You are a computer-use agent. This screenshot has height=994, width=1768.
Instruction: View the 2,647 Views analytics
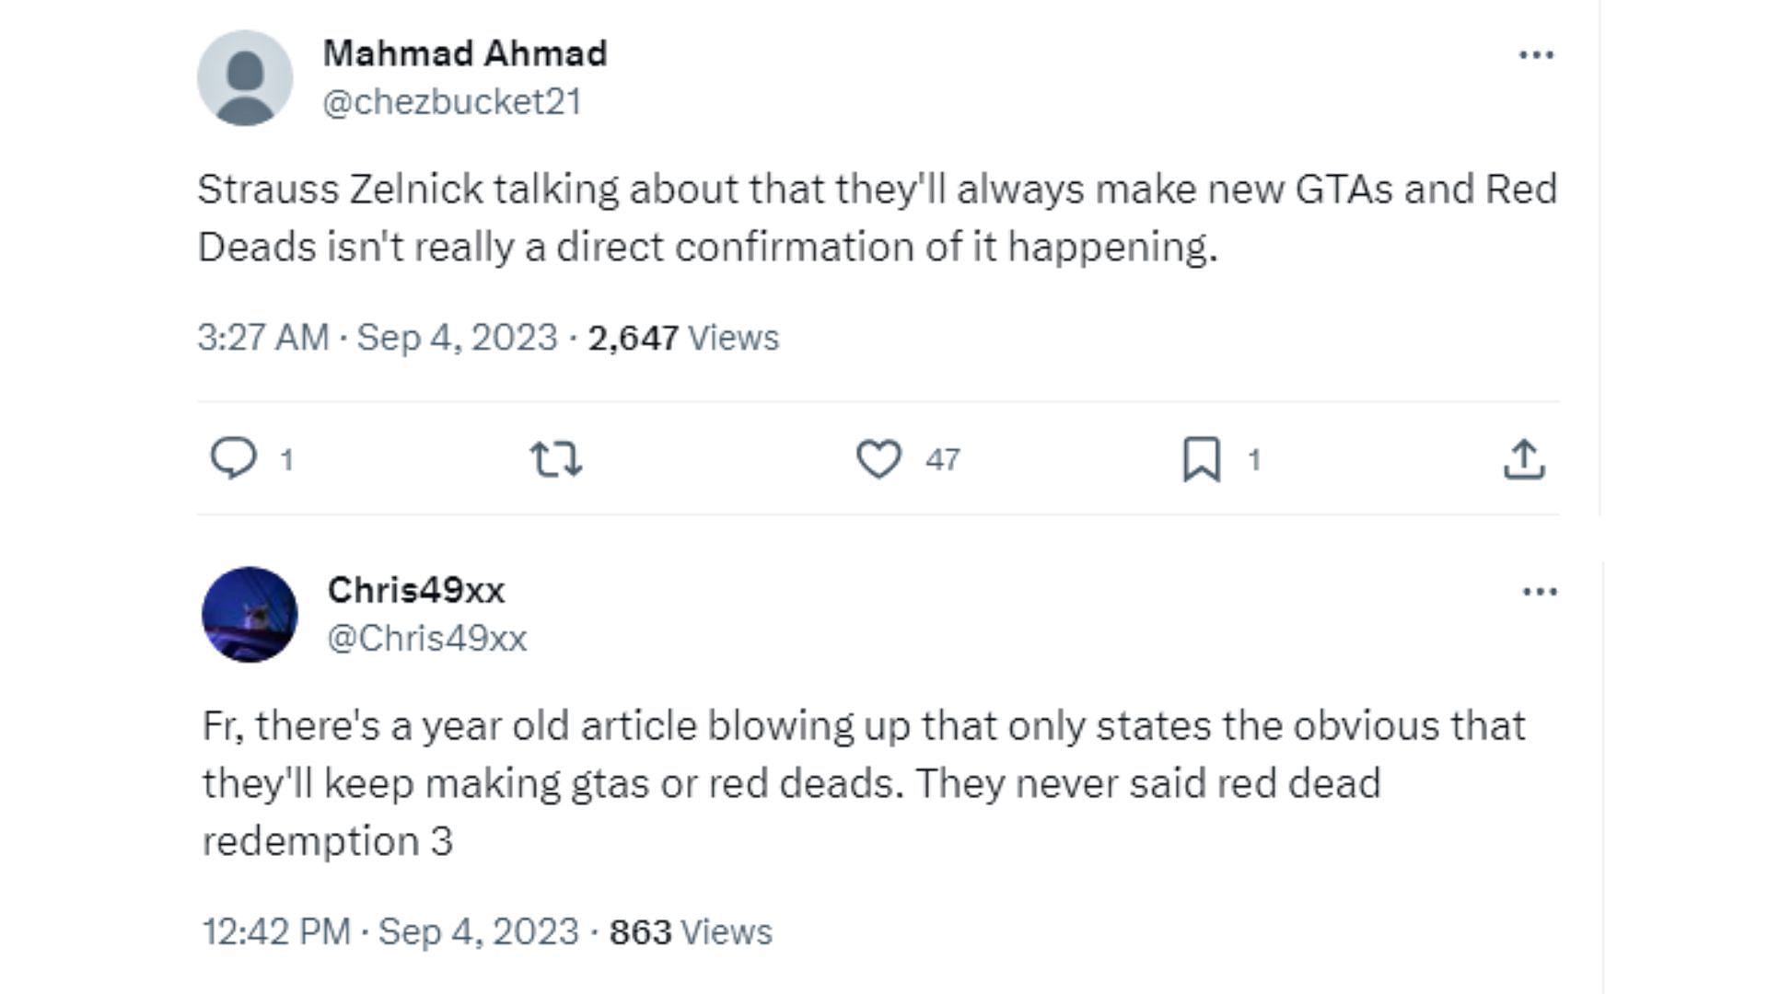(x=683, y=338)
